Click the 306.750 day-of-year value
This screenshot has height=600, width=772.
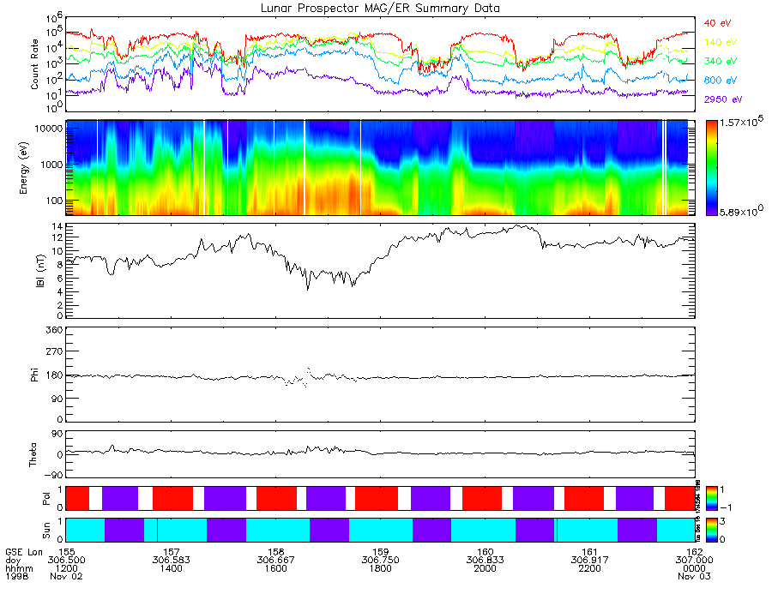(381, 561)
